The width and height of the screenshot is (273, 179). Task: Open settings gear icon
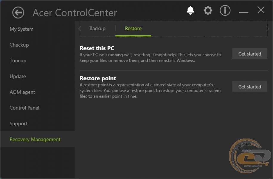[208, 10]
